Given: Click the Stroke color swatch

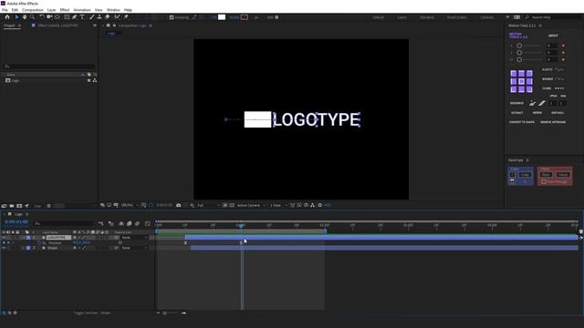Looking at the screenshot, I should 245,17.
